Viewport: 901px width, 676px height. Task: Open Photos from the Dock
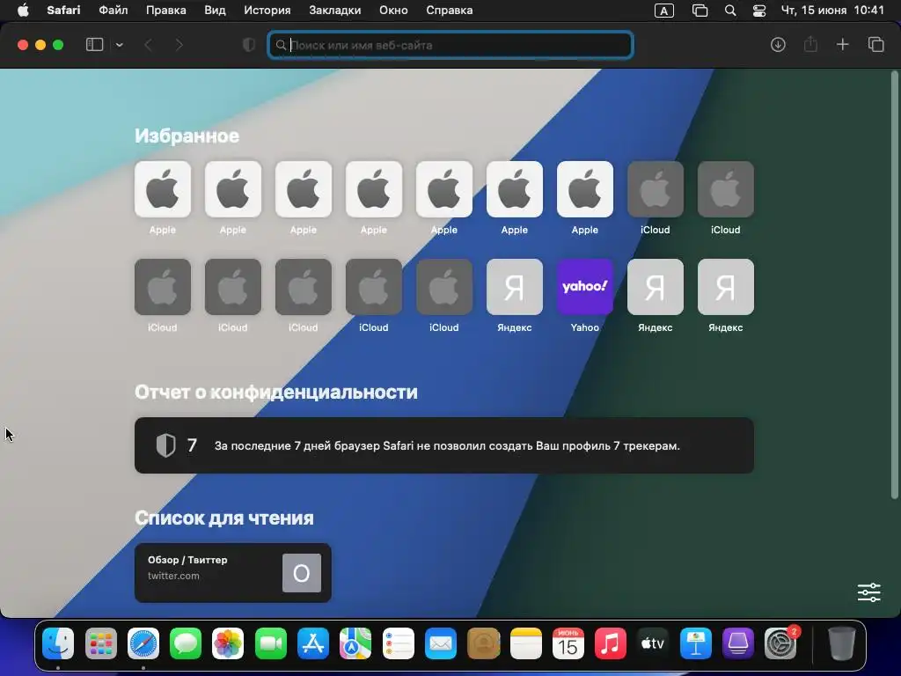click(x=228, y=643)
